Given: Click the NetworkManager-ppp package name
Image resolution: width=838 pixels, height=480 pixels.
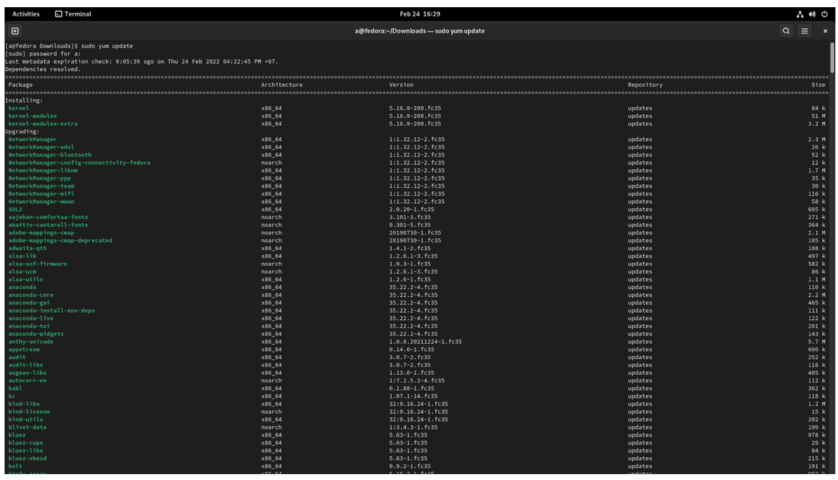Looking at the screenshot, I should [39, 178].
